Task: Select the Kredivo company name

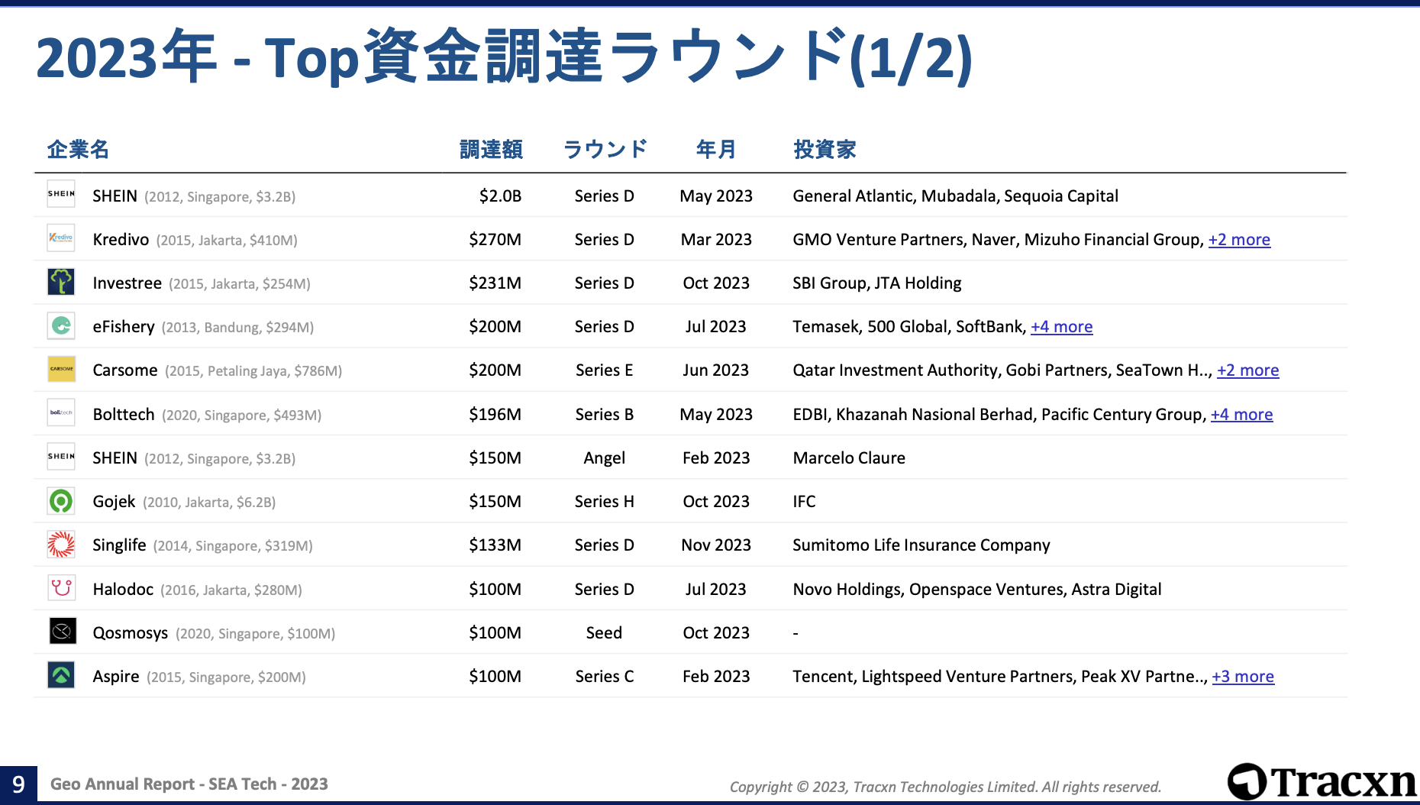Action: (121, 240)
